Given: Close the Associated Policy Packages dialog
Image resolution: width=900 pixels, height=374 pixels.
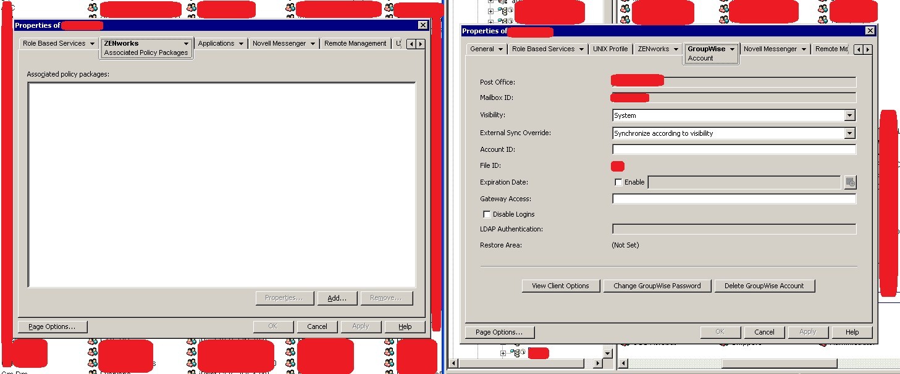Looking at the screenshot, I should point(423,25).
